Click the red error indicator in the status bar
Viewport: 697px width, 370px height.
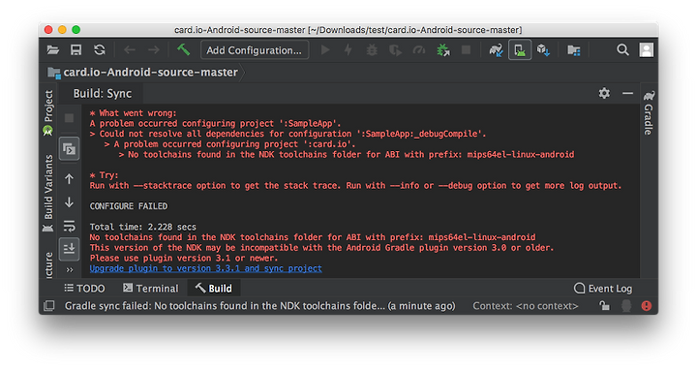[x=647, y=305]
